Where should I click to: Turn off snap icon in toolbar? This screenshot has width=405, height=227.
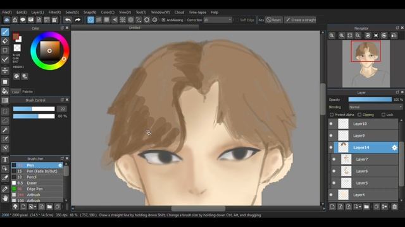[x=90, y=20]
